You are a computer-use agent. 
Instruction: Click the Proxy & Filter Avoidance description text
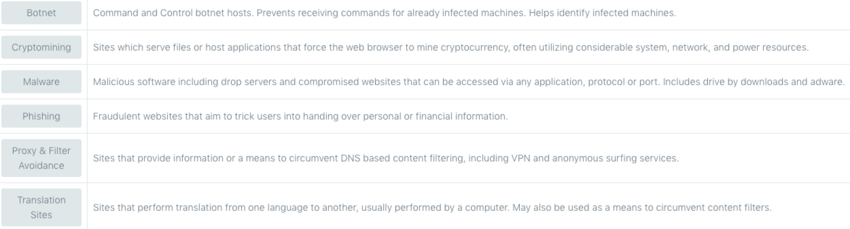pos(386,158)
